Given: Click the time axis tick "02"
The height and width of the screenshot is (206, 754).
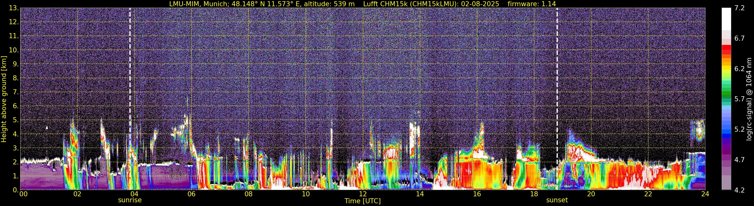Looking at the screenshot, I should pos(77,194).
